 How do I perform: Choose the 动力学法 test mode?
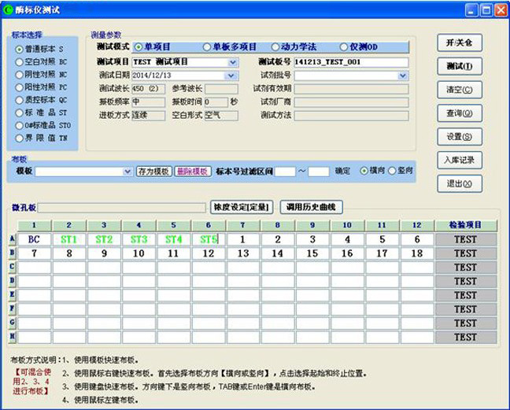click(275, 47)
